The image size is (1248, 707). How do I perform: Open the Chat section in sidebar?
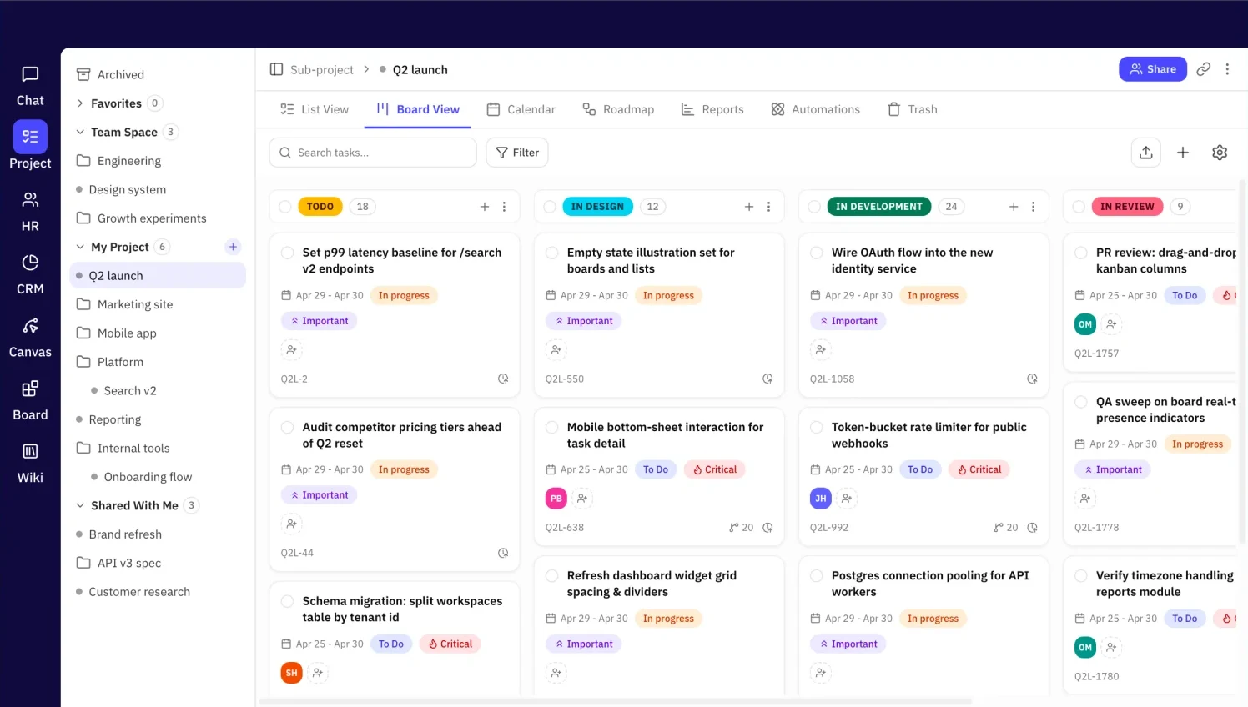click(x=30, y=86)
